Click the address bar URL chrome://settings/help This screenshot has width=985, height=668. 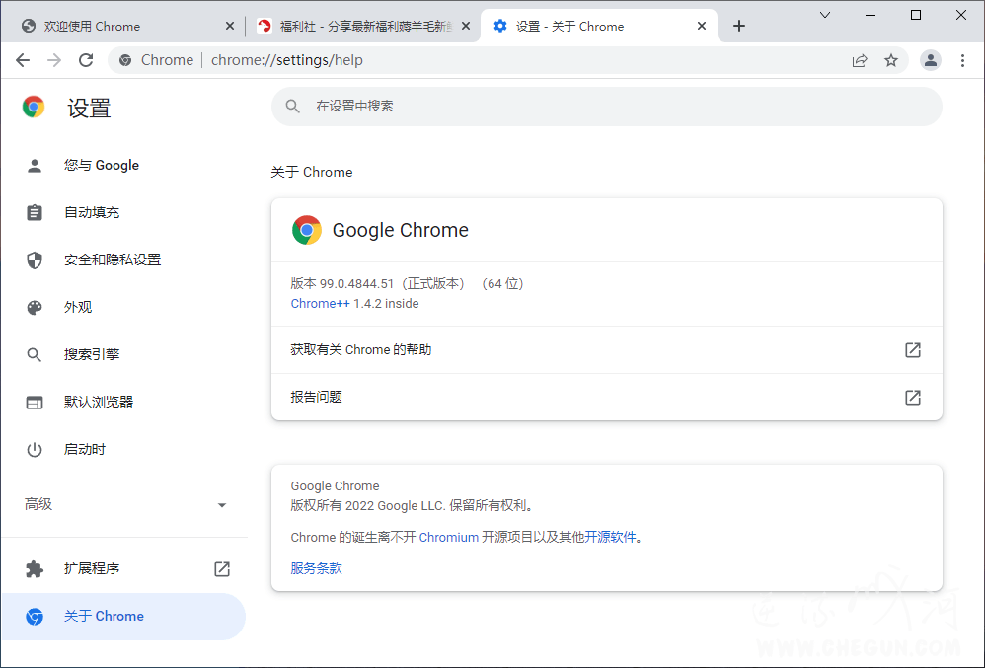tap(286, 60)
